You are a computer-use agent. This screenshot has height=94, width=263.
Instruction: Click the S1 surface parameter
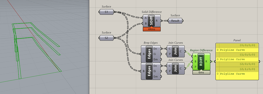point(106,12)
